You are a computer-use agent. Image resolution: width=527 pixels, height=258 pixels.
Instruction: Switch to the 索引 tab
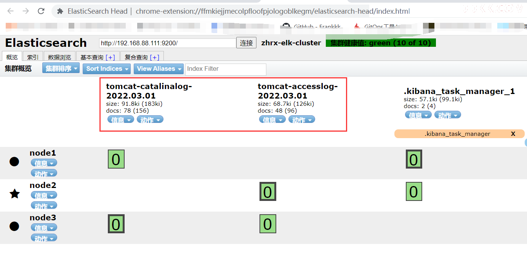32,57
